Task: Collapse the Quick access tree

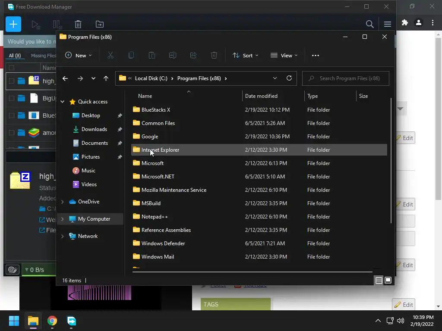Action: tap(62, 102)
